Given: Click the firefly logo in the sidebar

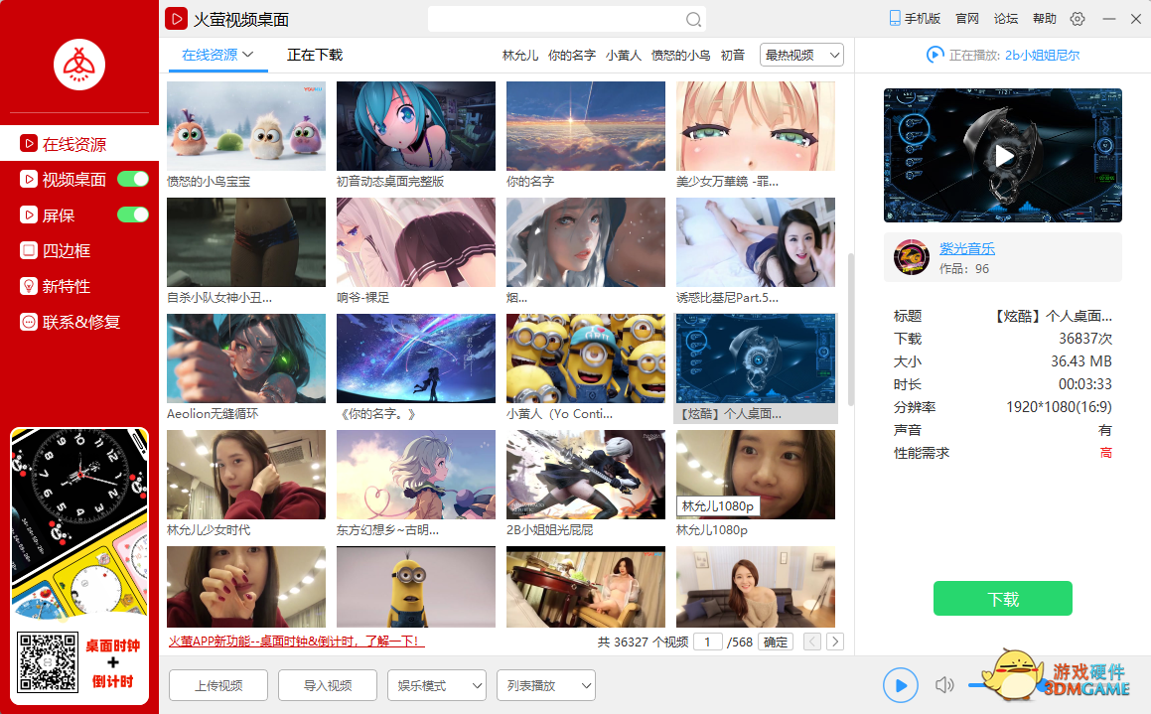Looking at the screenshot, I should pyautogui.click(x=79, y=65).
